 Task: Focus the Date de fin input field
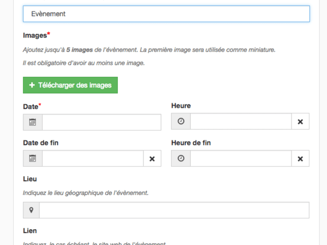93,158
